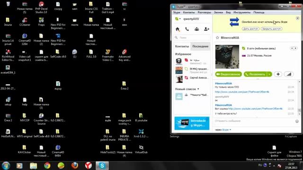Dismiss the Clownbot.exe access notification
This screenshot has width=303, height=170.
(x=298, y=18)
